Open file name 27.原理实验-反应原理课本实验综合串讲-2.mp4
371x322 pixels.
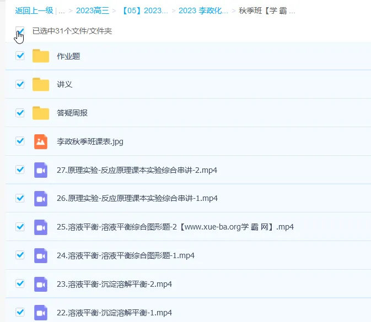pos(137,170)
